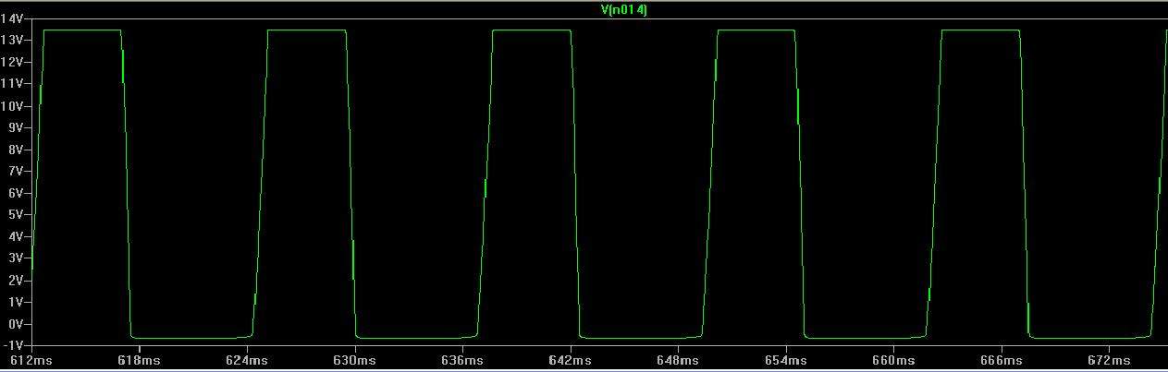Click the 666ms time axis label

point(1003,360)
